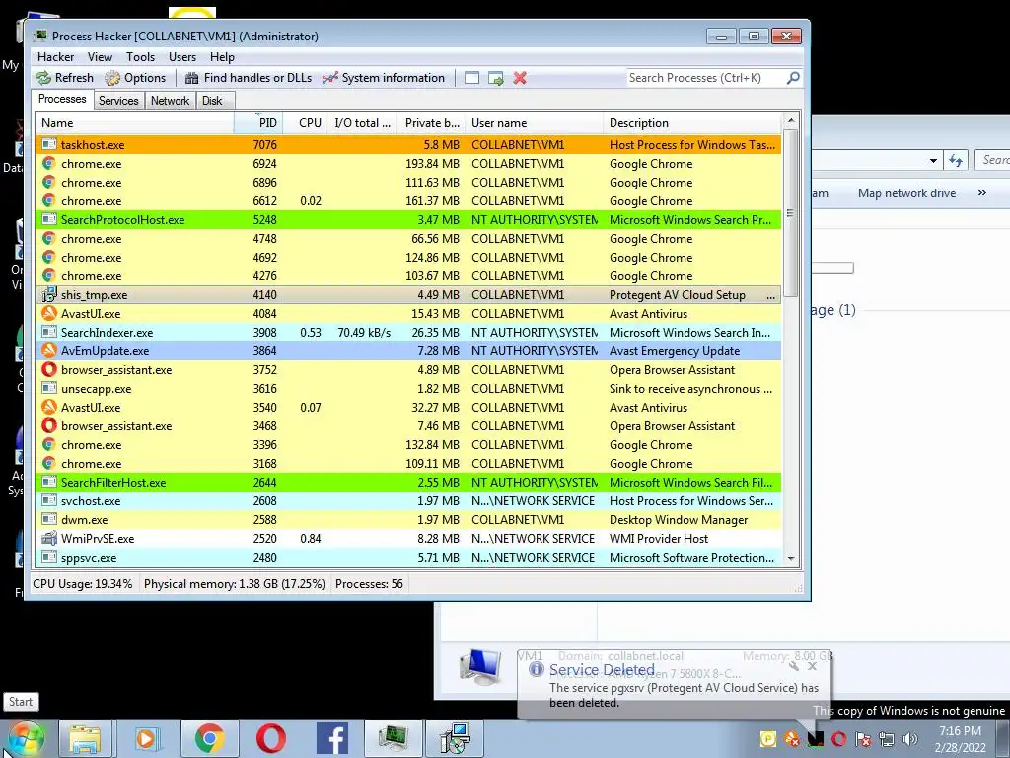Viewport: 1010px width, 758px height.
Task: Click notification balloon wrench options icon
Action: pyautogui.click(x=794, y=666)
